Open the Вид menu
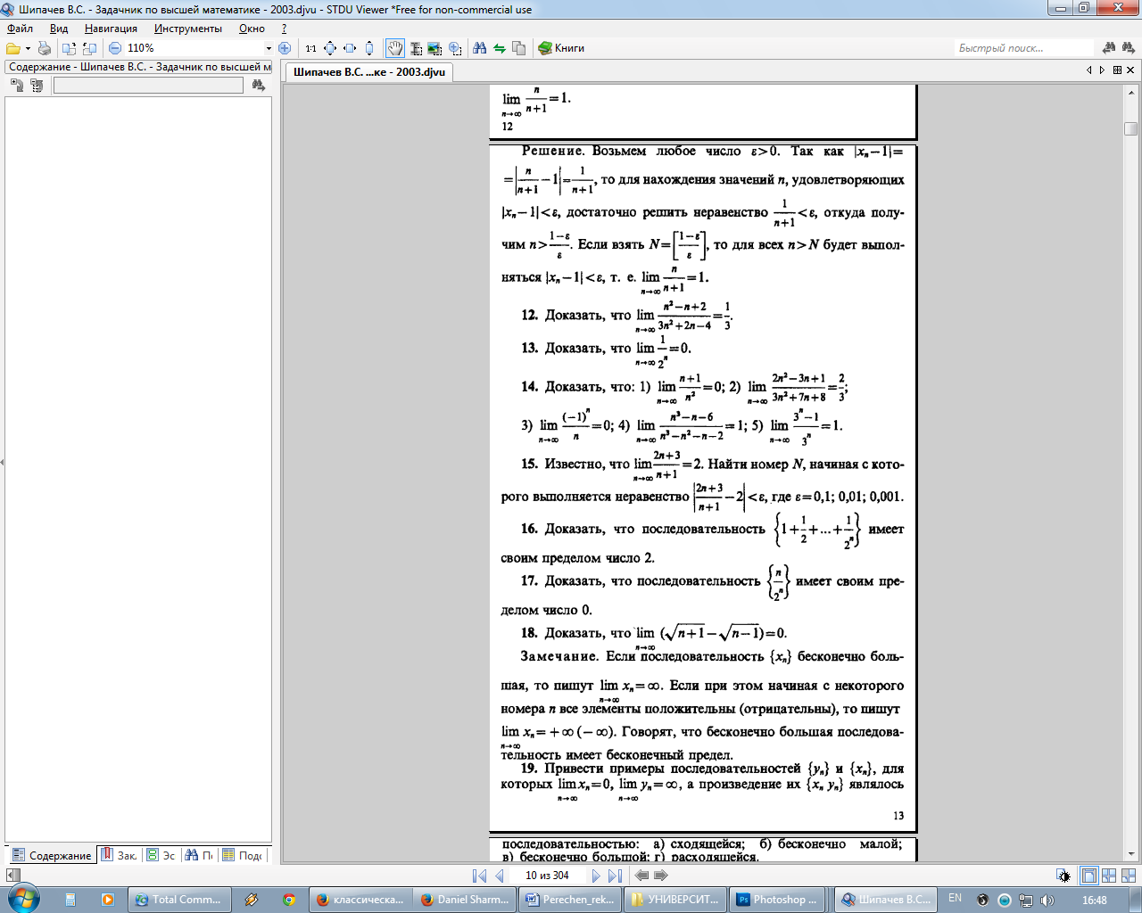Screen dimensions: 1142x913 (x=59, y=29)
